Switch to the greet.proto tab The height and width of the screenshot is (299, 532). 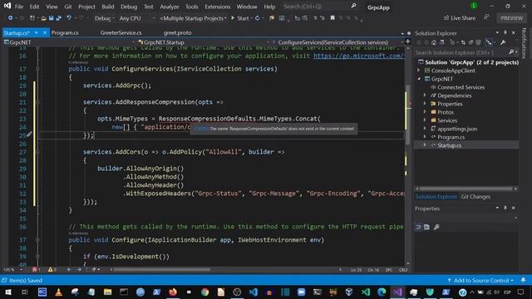177,33
